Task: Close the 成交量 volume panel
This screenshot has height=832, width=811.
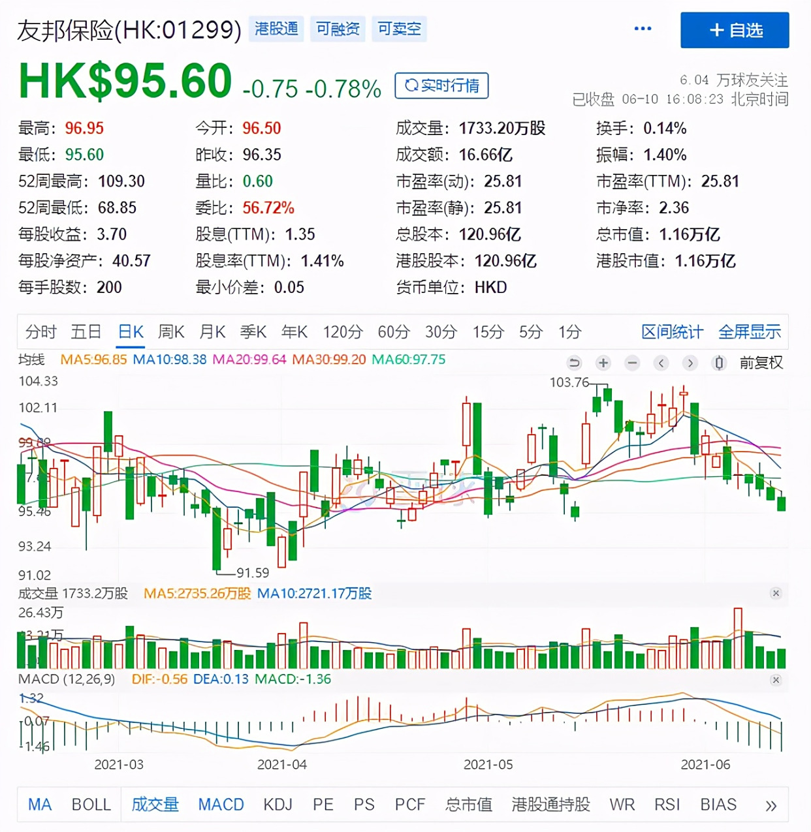Action: point(776,593)
